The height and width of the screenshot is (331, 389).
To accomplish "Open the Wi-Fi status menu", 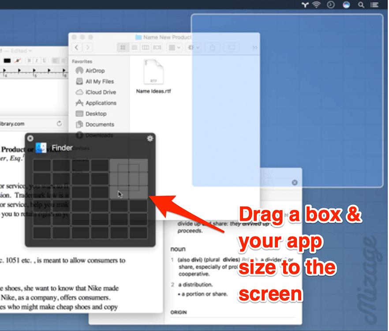I will pos(316,5).
